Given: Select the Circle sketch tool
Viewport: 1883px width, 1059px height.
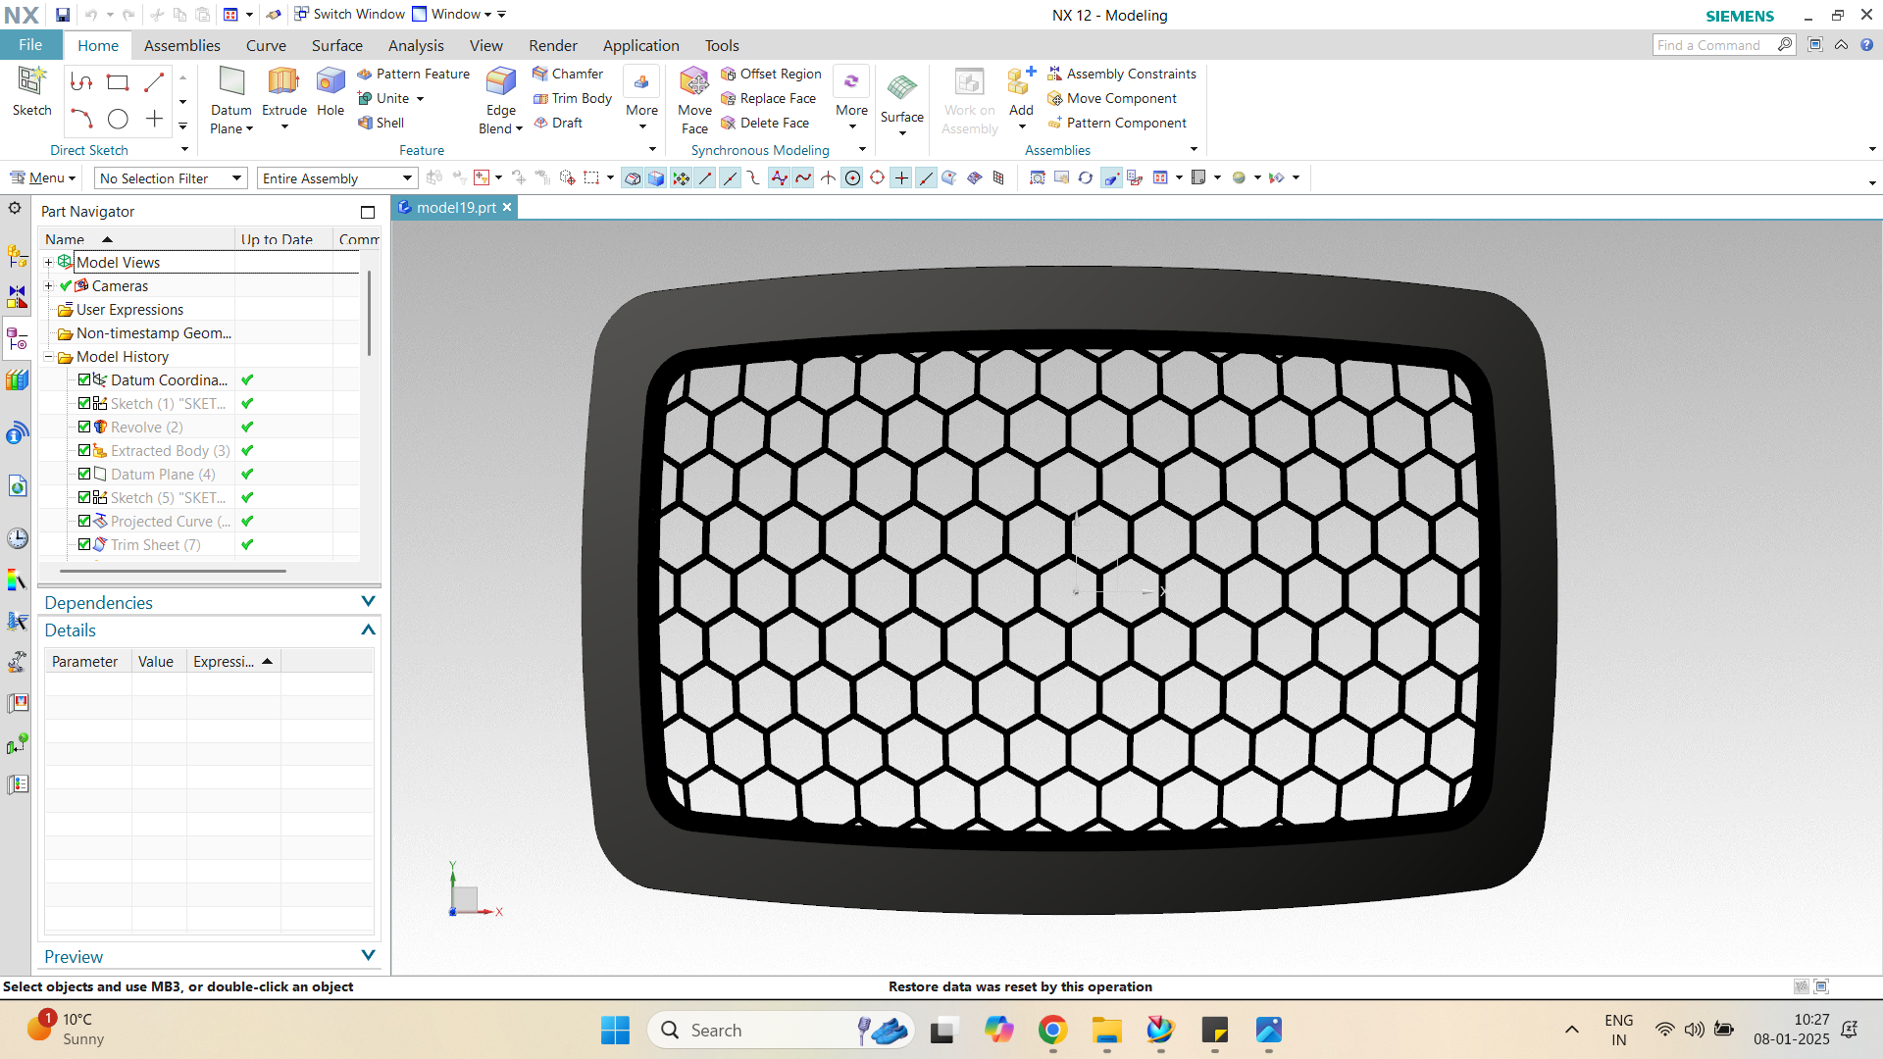Looking at the screenshot, I should 118,120.
